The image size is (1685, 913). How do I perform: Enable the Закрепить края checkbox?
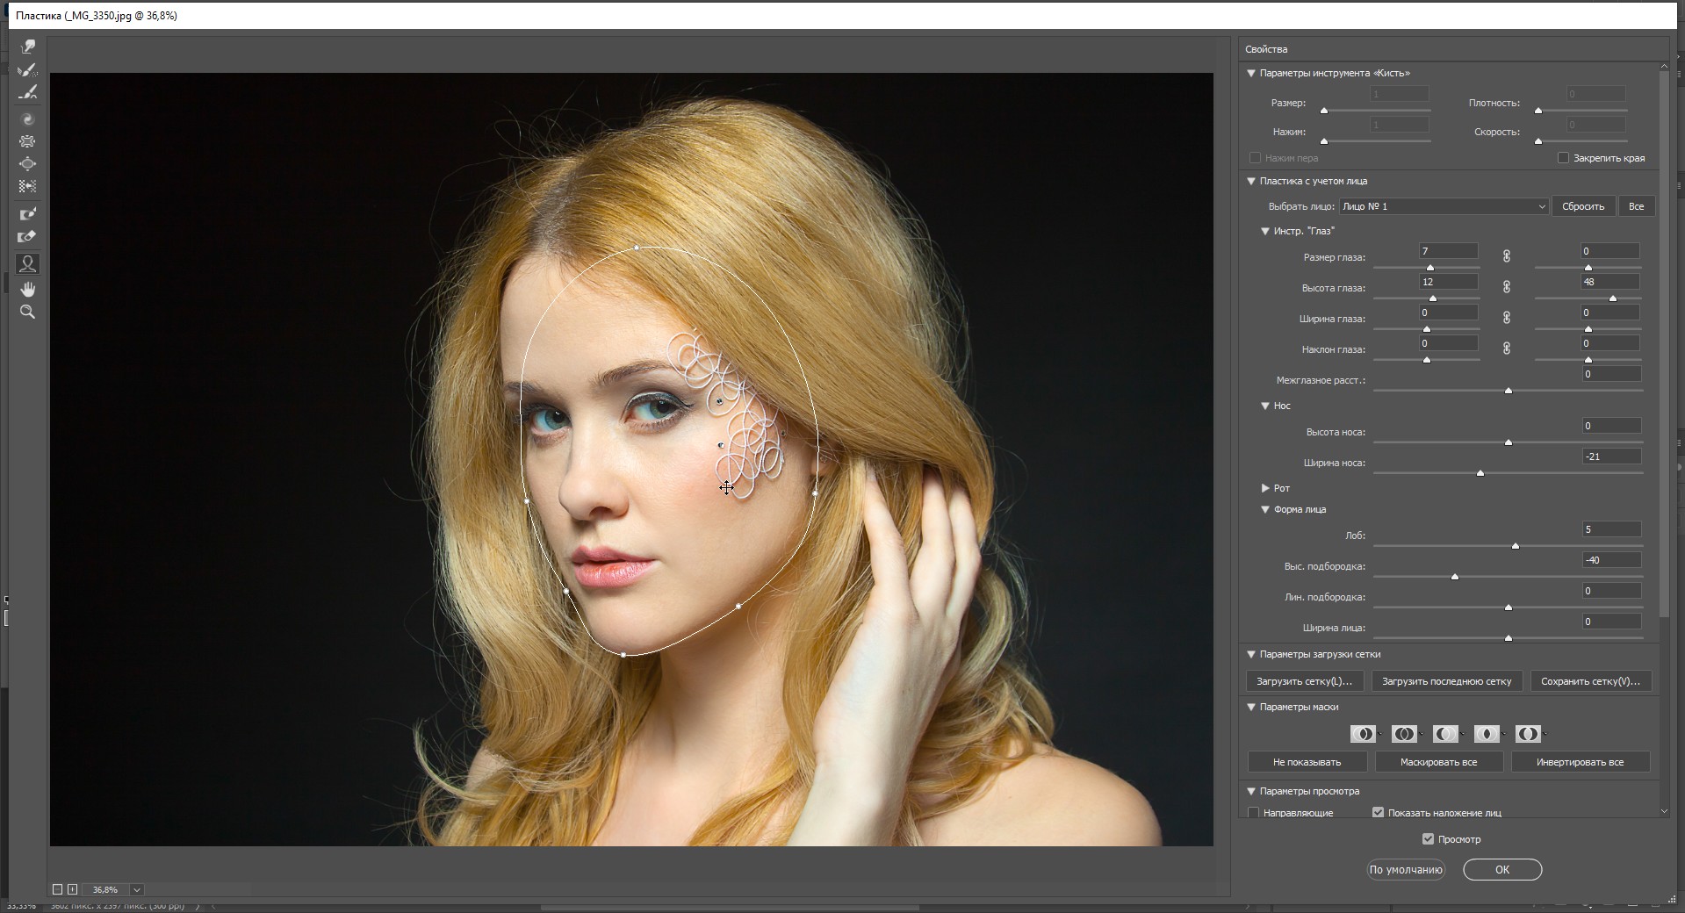pos(1563,158)
